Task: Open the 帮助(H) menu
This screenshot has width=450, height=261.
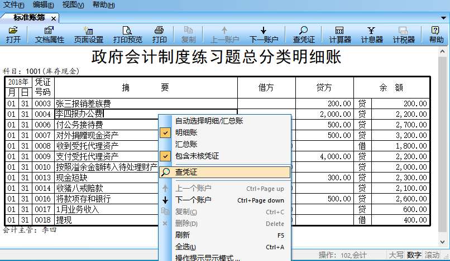Action: 104,5
